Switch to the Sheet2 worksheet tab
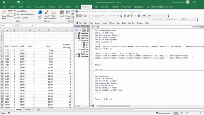Image resolution: width=204 pixels, height=115 pixels. tap(28, 110)
